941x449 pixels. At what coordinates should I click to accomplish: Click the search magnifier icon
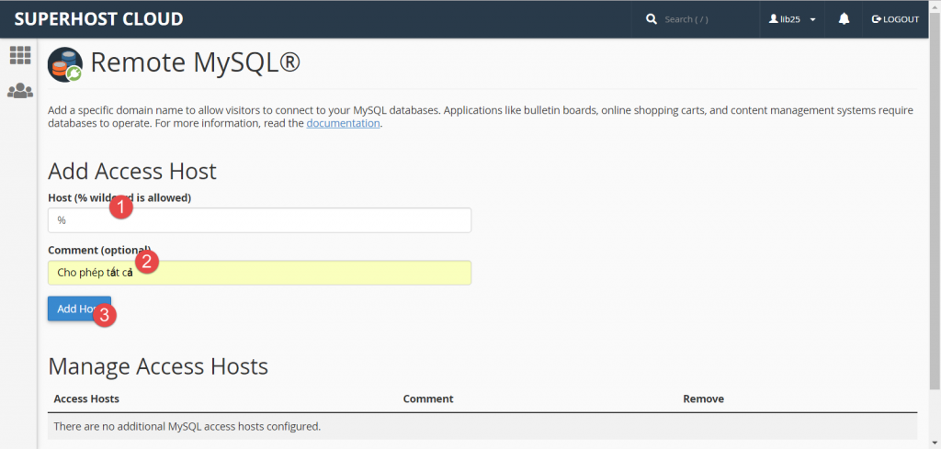652,19
